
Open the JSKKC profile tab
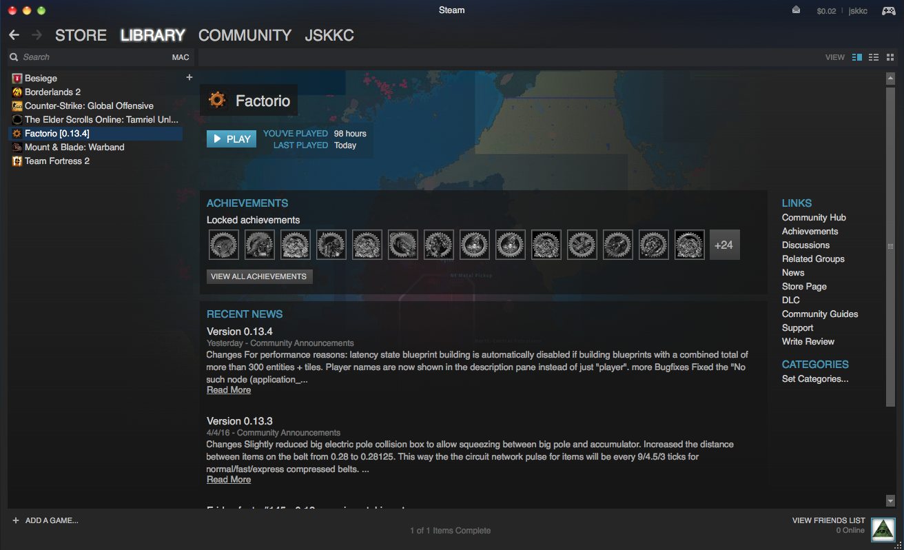coord(329,35)
